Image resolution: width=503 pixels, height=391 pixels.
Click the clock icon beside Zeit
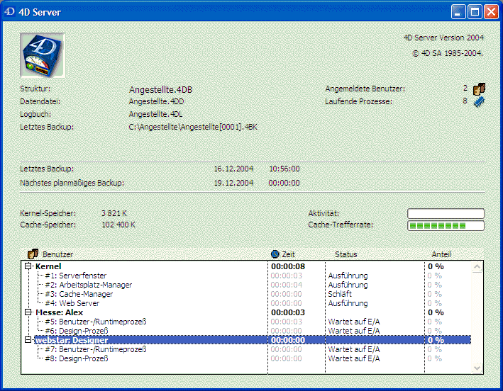[275, 254]
